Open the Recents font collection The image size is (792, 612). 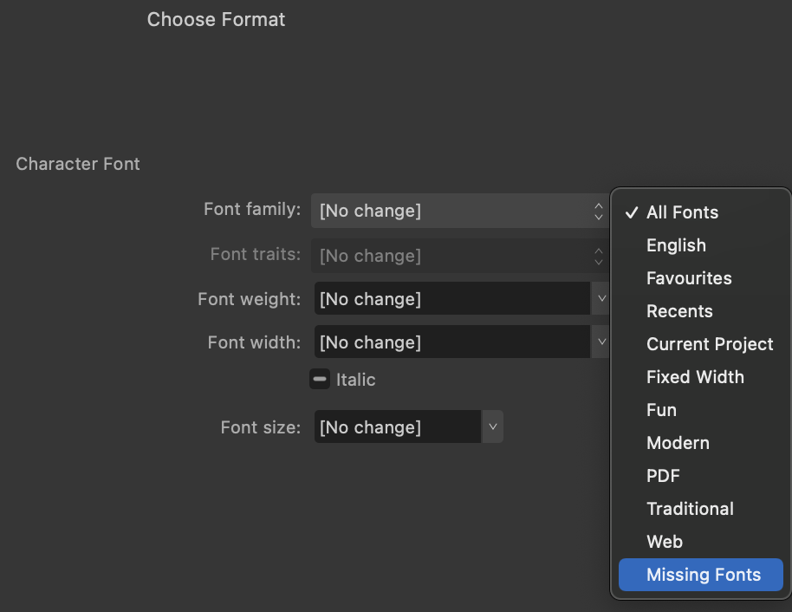pos(679,311)
